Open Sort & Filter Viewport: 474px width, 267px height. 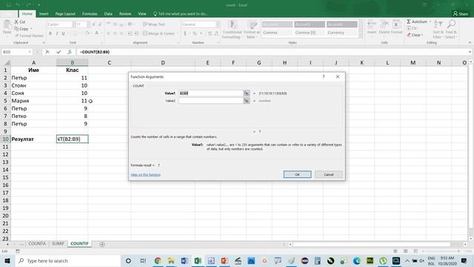pos(438,30)
